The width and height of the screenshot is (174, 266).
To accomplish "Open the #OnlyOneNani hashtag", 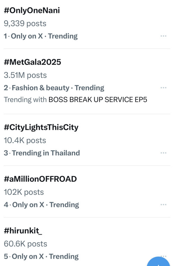I will pos(32,10).
